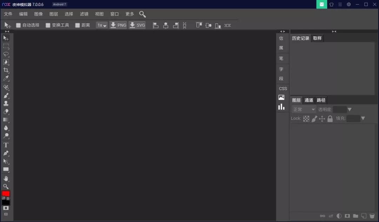Open the histogram panel on the right sidebar
379x222 pixels.
(281, 106)
